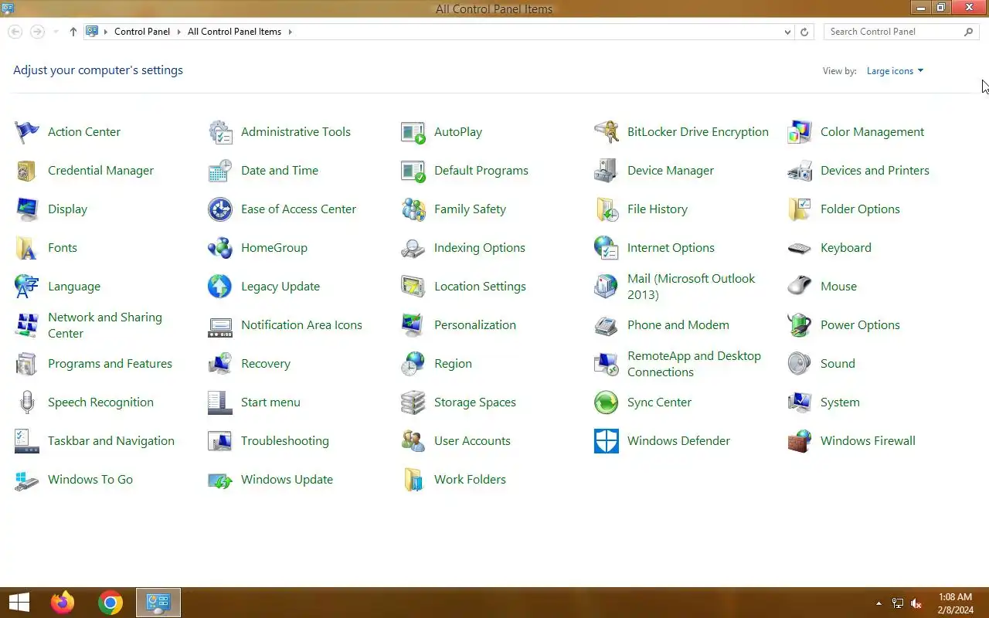The image size is (989, 618).
Task: Open the Device Manager icon
Action: [607, 171]
